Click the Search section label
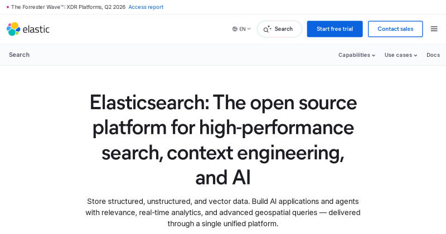The height and width of the screenshot is (234, 446). 19,55
